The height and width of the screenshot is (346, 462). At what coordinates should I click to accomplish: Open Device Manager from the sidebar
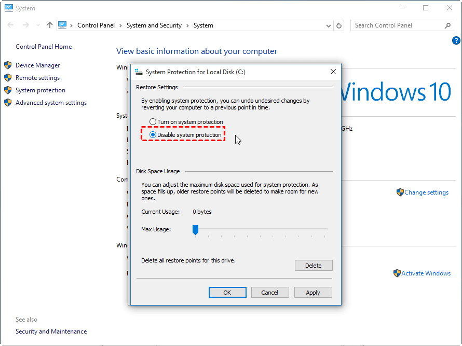tap(38, 65)
